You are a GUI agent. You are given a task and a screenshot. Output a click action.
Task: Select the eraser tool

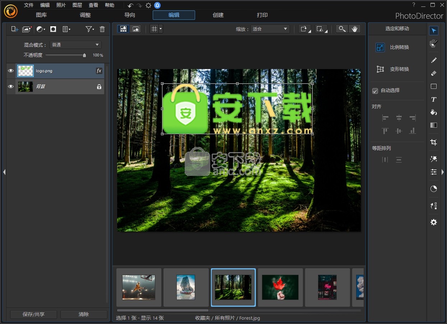[x=434, y=73]
